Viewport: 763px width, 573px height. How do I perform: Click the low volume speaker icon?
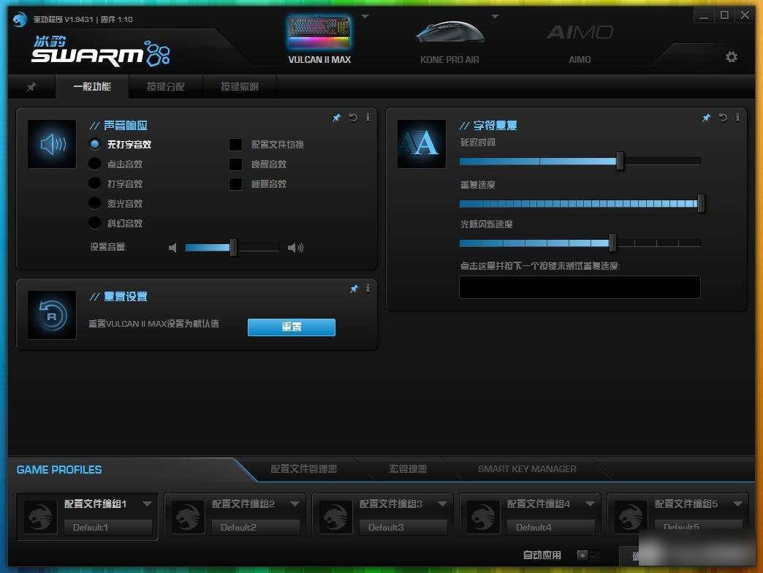[x=172, y=248]
